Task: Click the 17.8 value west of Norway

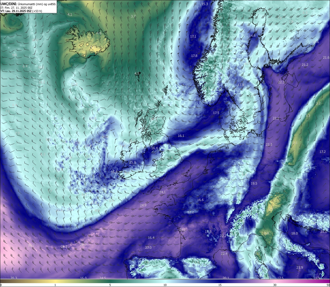Action: point(194,56)
